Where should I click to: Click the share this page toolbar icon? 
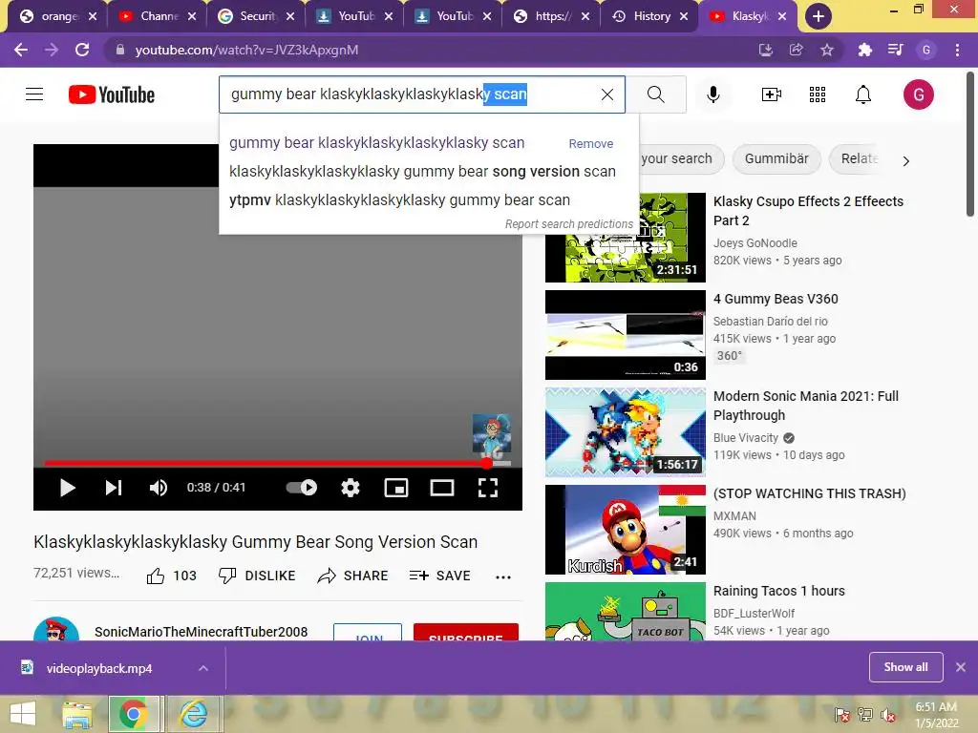[x=797, y=50]
